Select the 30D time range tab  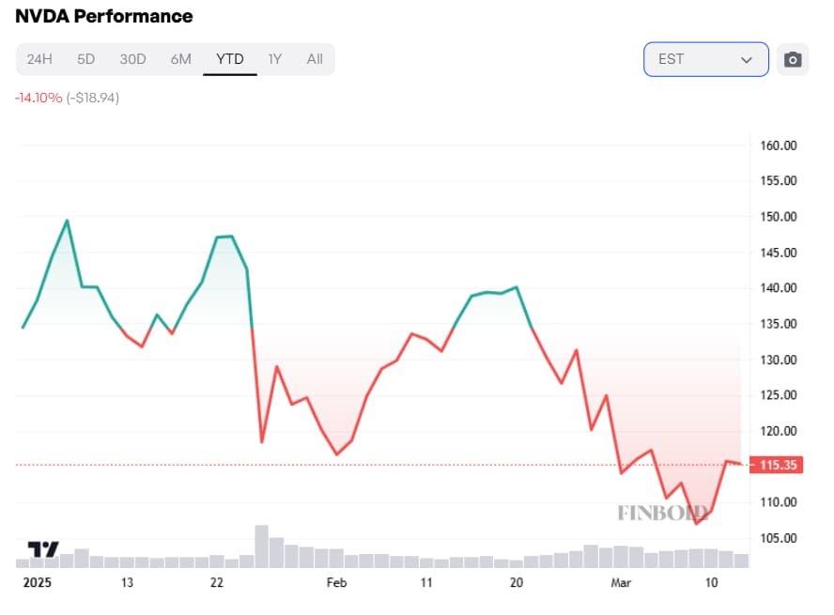pos(132,59)
